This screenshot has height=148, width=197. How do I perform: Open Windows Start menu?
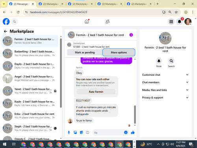tap(5, 144)
